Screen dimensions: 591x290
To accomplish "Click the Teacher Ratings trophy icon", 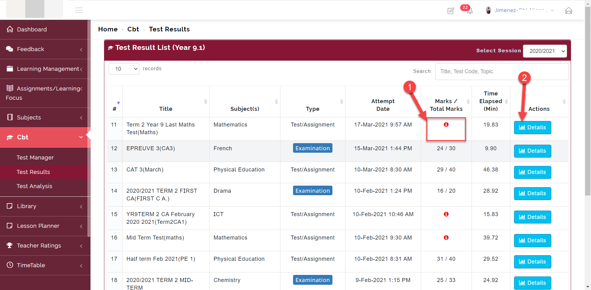I will pyautogui.click(x=10, y=245).
